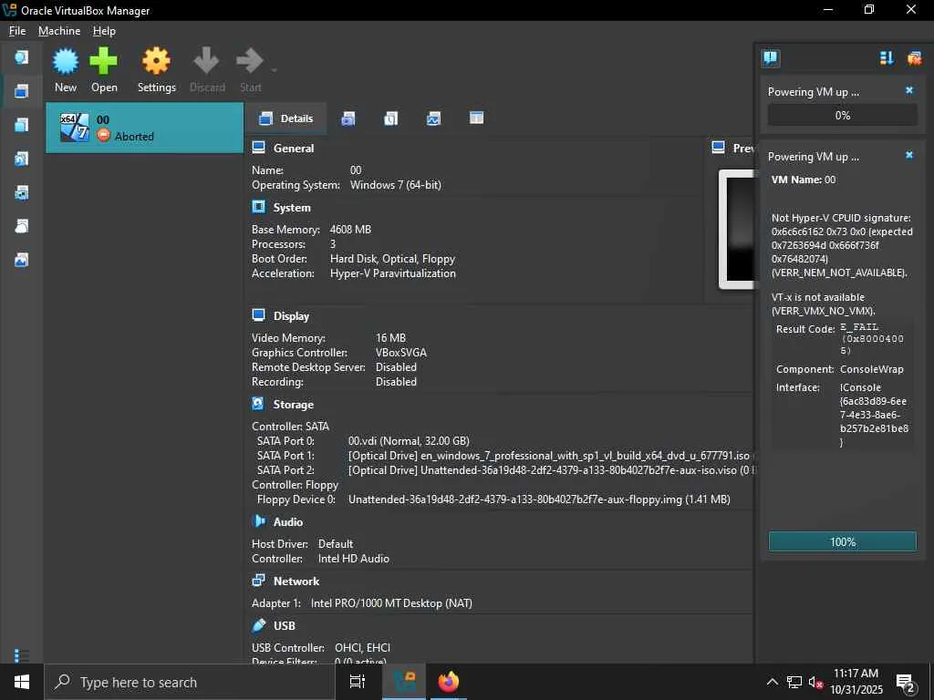Toggle the notification center icon

click(771, 57)
